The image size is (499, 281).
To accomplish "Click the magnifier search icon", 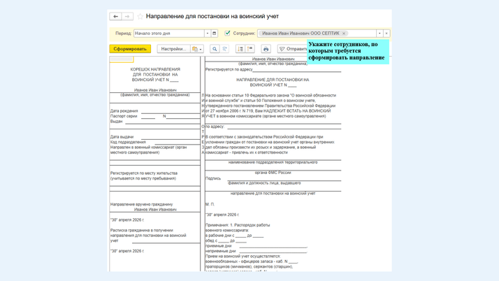I will pyautogui.click(x=215, y=49).
